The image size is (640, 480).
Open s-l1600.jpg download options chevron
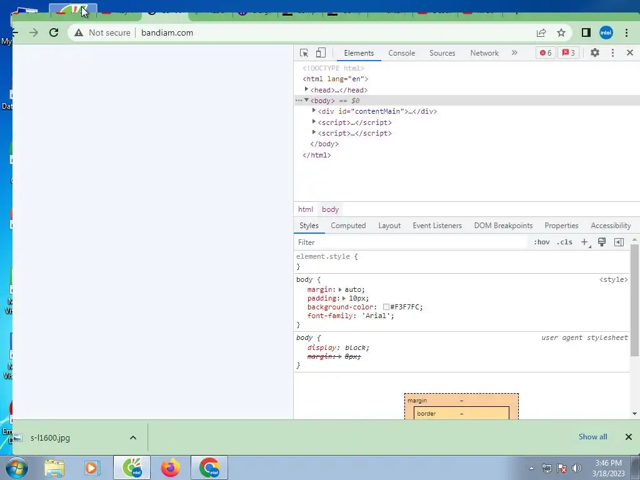(x=133, y=437)
